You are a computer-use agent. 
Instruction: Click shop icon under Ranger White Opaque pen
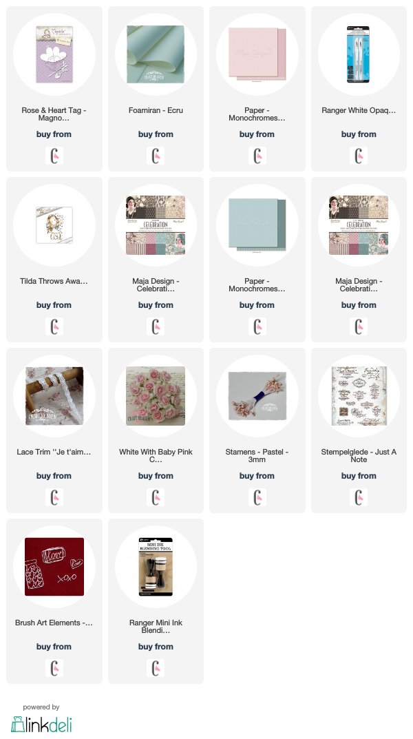tap(359, 156)
